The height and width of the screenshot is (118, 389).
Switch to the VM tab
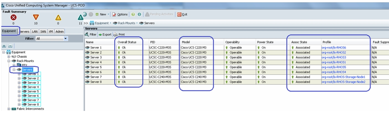coord(51,31)
